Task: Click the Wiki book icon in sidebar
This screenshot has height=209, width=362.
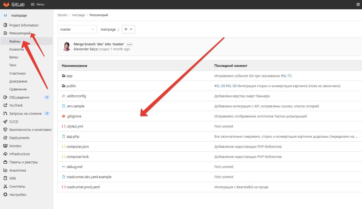Action: (5, 178)
